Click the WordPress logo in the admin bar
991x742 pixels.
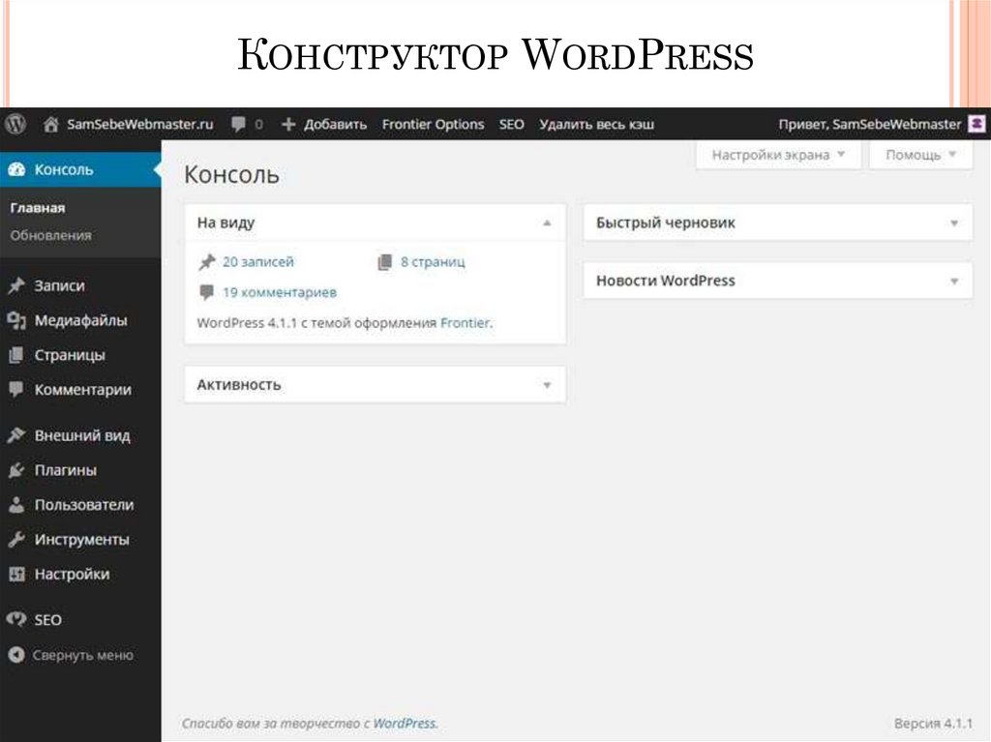point(15,124)
